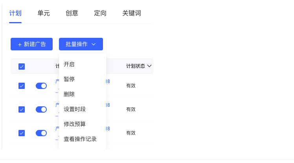
Task: Uncheck the first row's checkbox
Action: (x=22, y=86)
